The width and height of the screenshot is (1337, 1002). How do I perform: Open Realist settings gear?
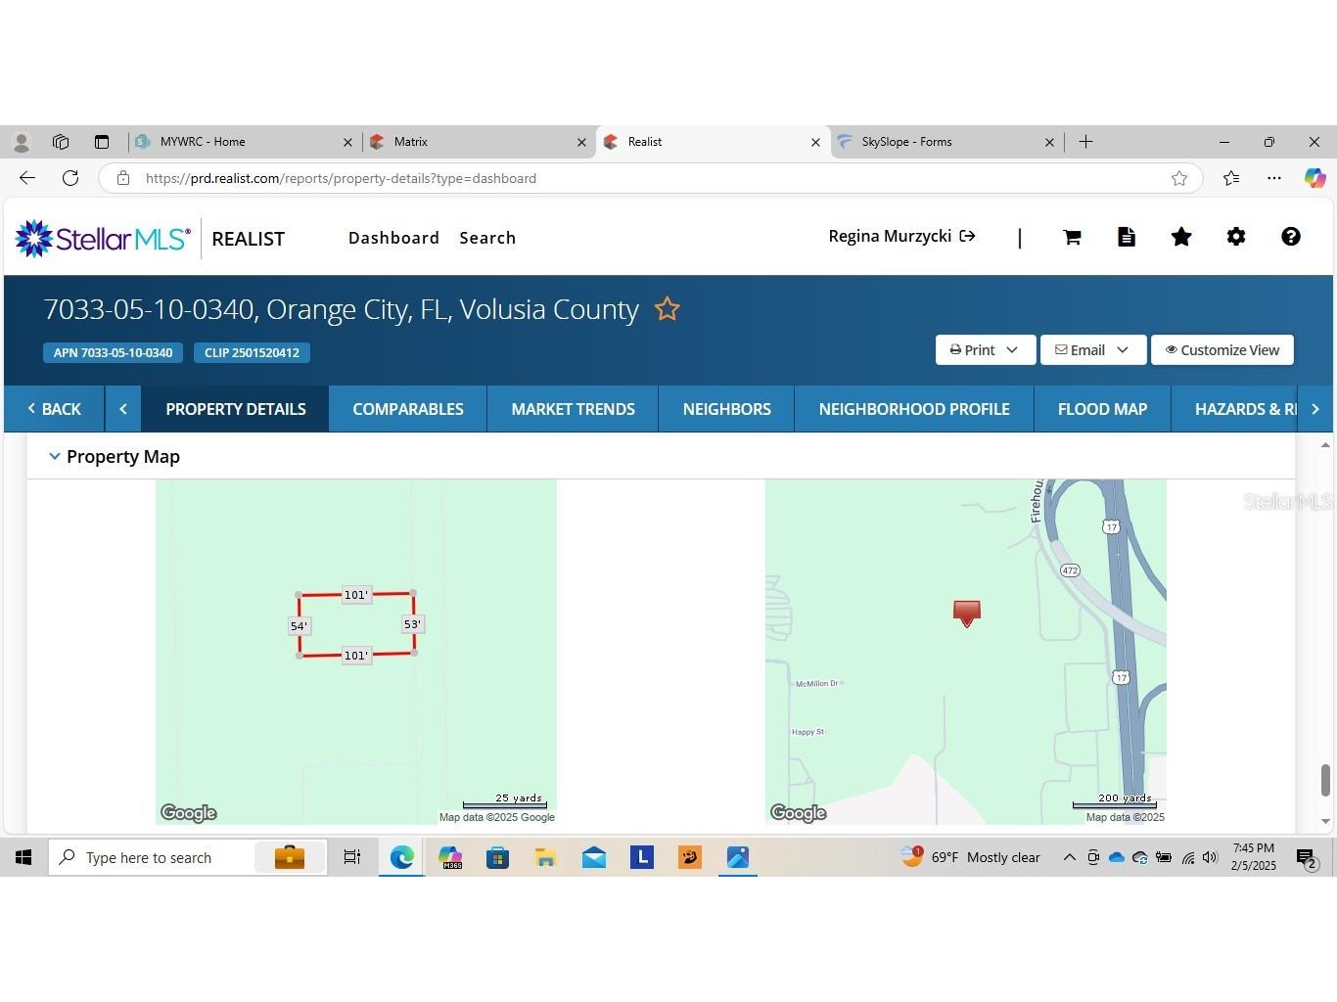pyautogui.click(x=1236, y=237)
